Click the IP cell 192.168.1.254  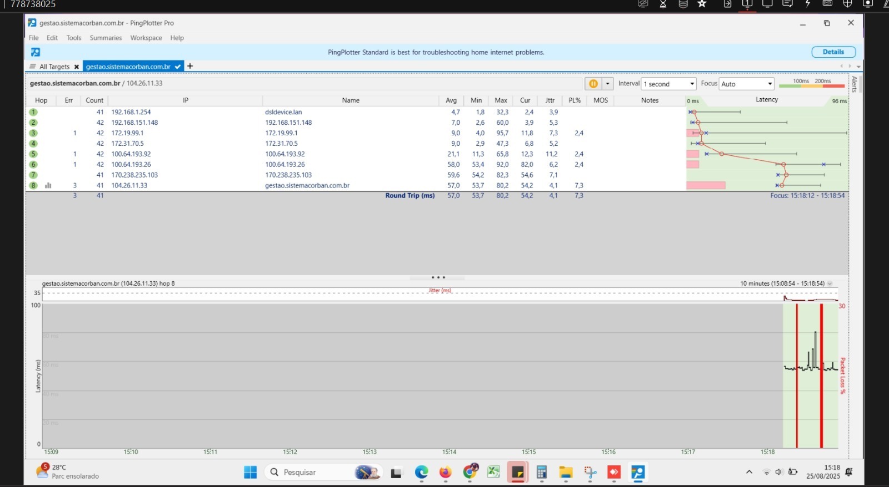click(x=131, y=112)
